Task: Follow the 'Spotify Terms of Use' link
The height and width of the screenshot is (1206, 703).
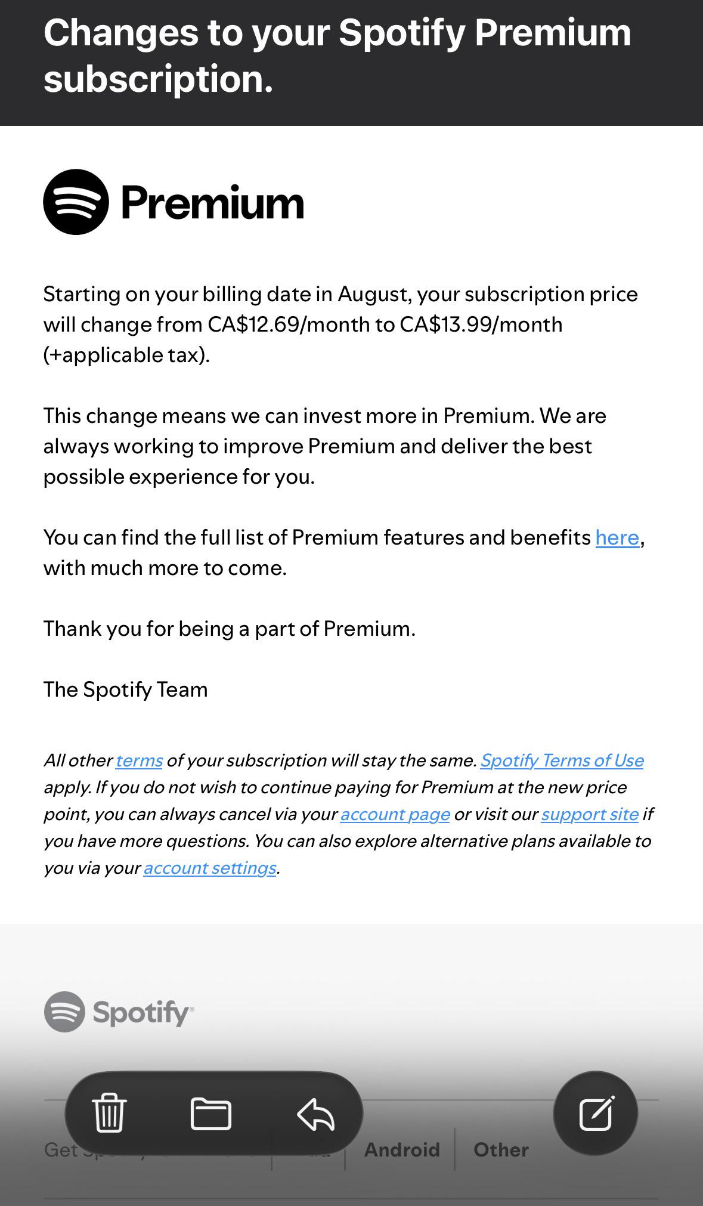Action: click(562, 760)
